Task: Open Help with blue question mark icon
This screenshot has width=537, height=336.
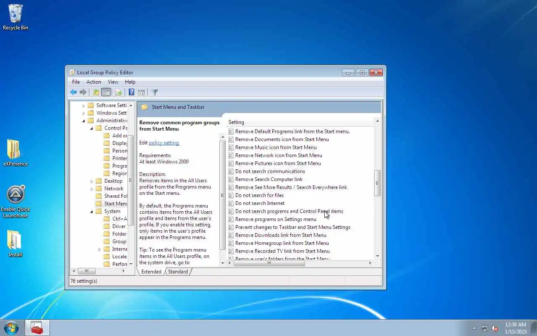Action: 131,92
